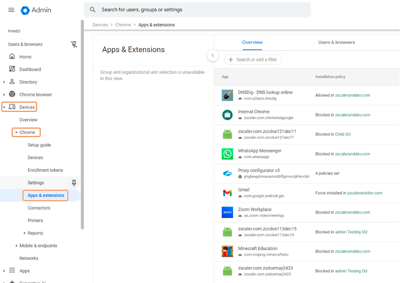Viewport: 400px width, 283px height.
Task: Expand the Chrome browser section arrow
Action: 4,95
